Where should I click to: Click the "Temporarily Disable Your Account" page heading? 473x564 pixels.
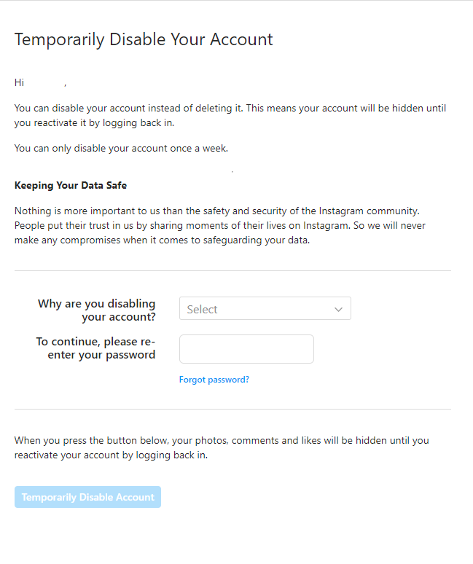pyautogui.click(x=144, y=39)
